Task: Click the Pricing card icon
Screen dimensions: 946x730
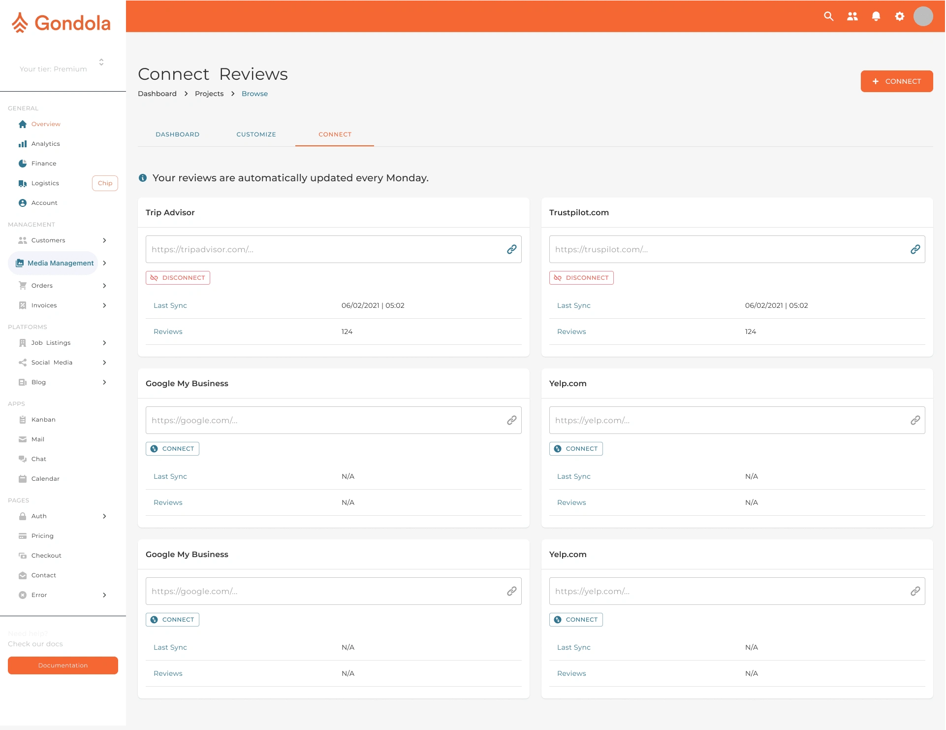Action: pyautogui.click(x=23, y=536)
